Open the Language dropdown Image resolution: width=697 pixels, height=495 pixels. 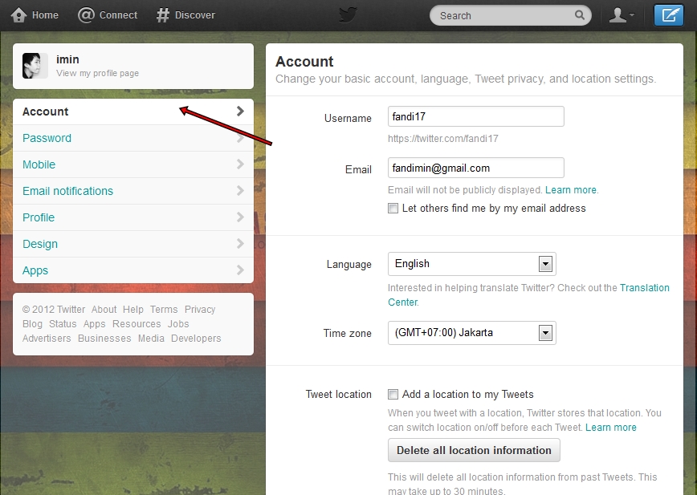(471, 264)
